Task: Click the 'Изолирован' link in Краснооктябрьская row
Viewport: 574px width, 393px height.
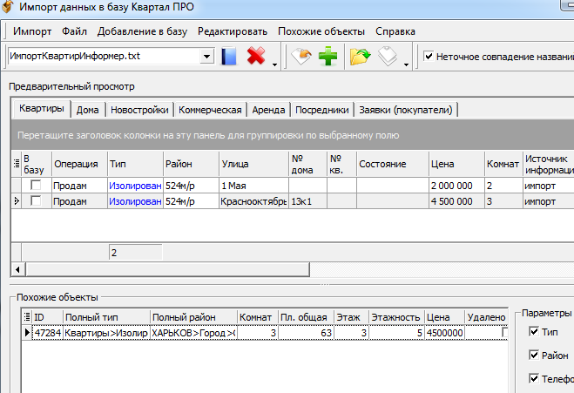Action: tap(135, 201)
